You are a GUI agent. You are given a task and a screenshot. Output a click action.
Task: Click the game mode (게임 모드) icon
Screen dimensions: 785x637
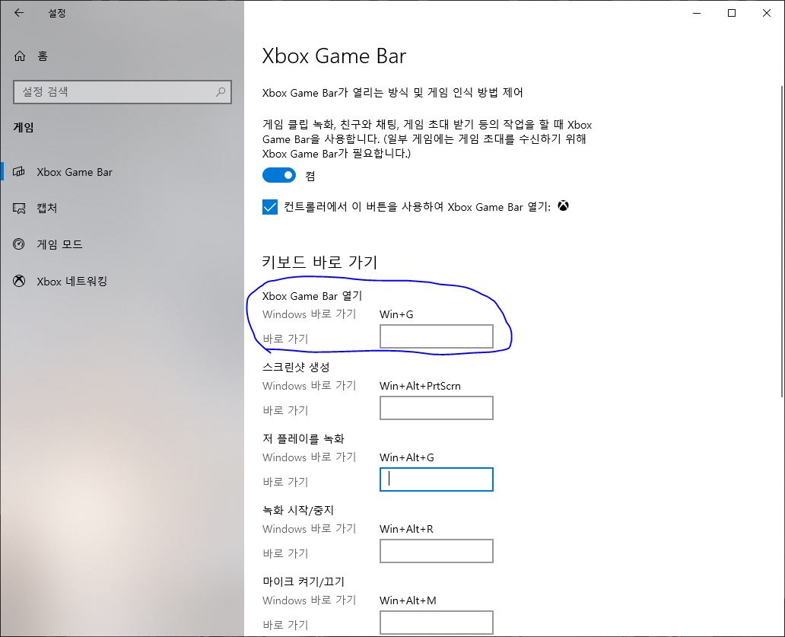[x=19, y=244]
